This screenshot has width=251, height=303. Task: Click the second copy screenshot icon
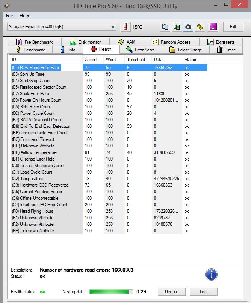pos(177,27)
